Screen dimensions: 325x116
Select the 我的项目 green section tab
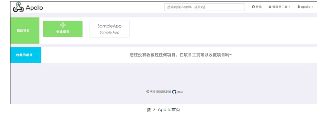[25, 30]
